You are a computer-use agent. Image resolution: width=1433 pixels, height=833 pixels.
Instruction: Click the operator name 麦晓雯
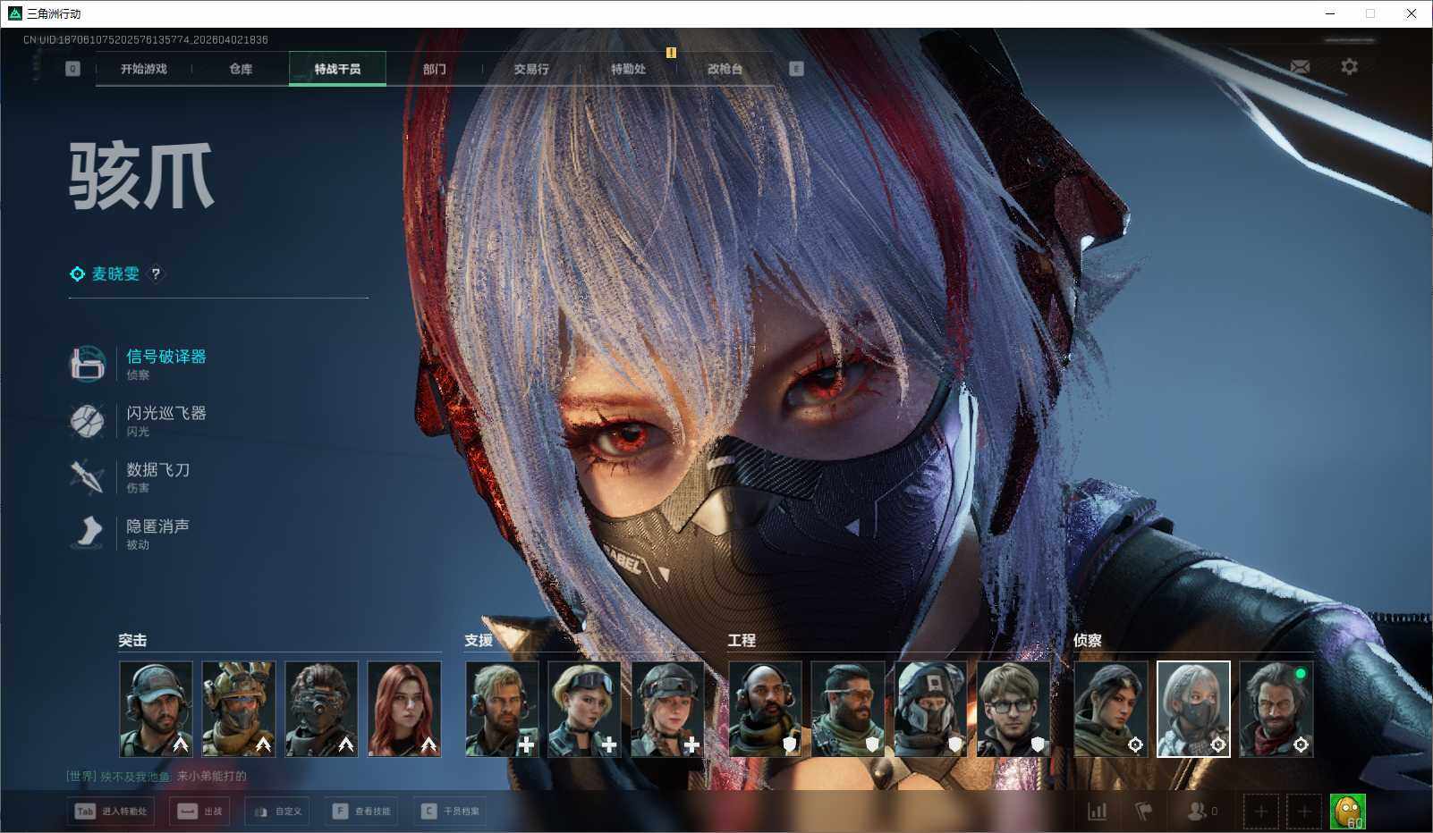pos(116,274)
